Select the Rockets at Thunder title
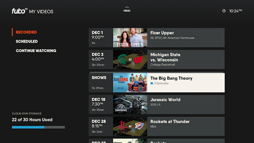The width and height of the screenshot is (254, 143). (x=170, y=122)
